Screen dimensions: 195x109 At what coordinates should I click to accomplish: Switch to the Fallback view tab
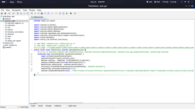tap(58, 106)
